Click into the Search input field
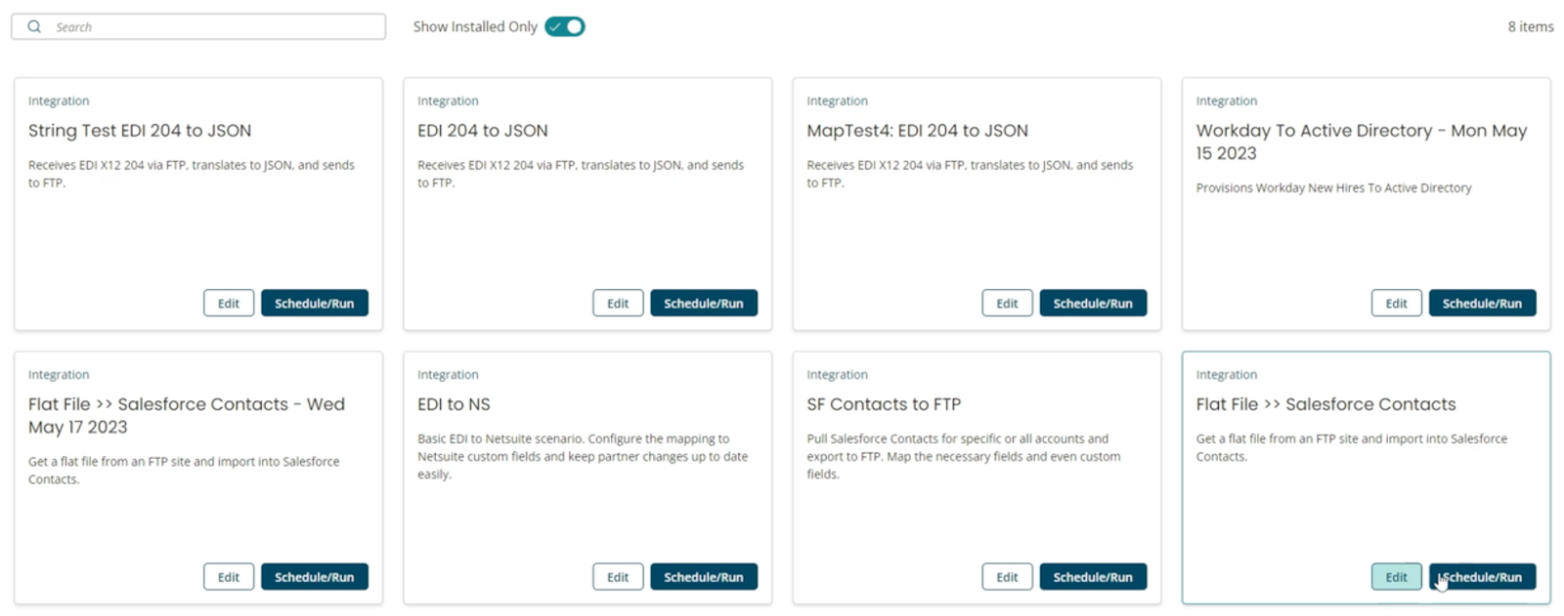This screenshot has height=616, width=1564. point(215,27)
